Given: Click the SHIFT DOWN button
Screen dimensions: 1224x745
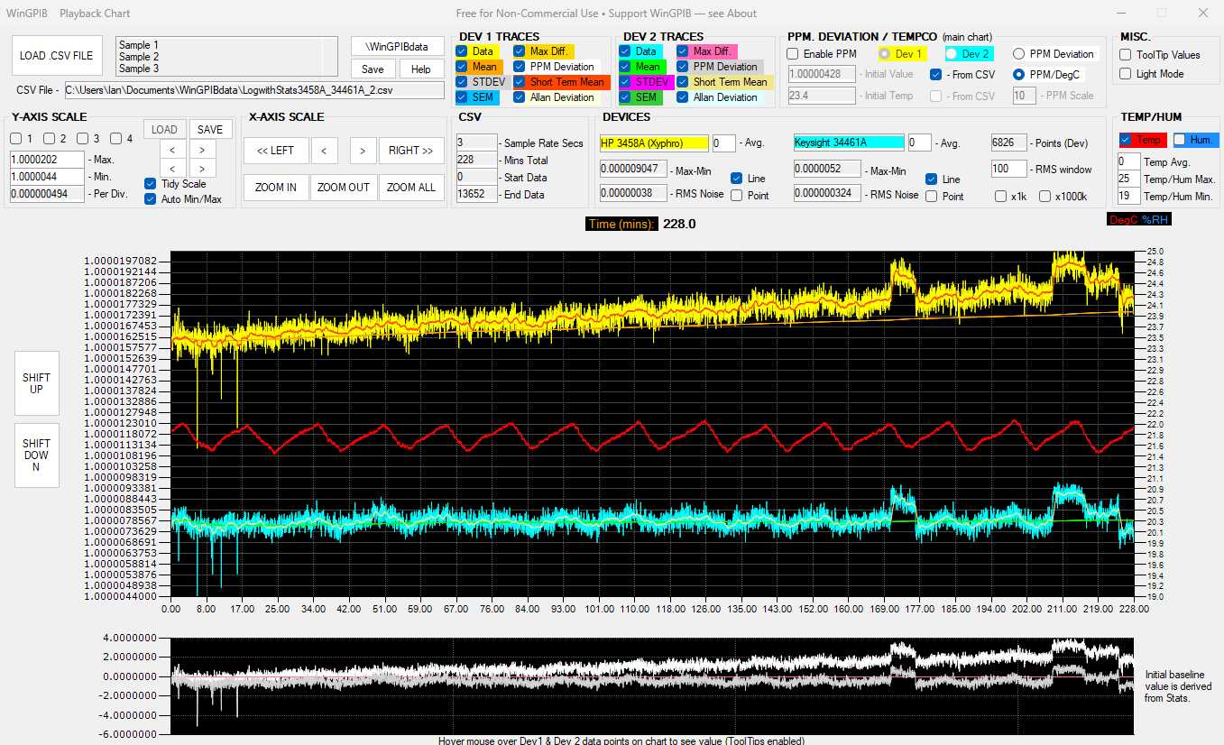Looking at the screenshot, I should point(37,455).
